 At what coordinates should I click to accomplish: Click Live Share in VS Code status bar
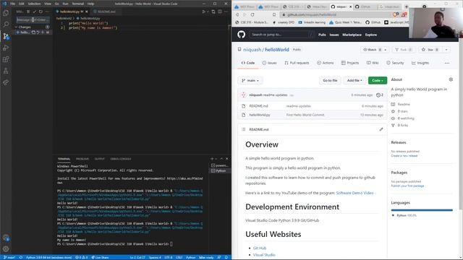click(x=100, y=257)
